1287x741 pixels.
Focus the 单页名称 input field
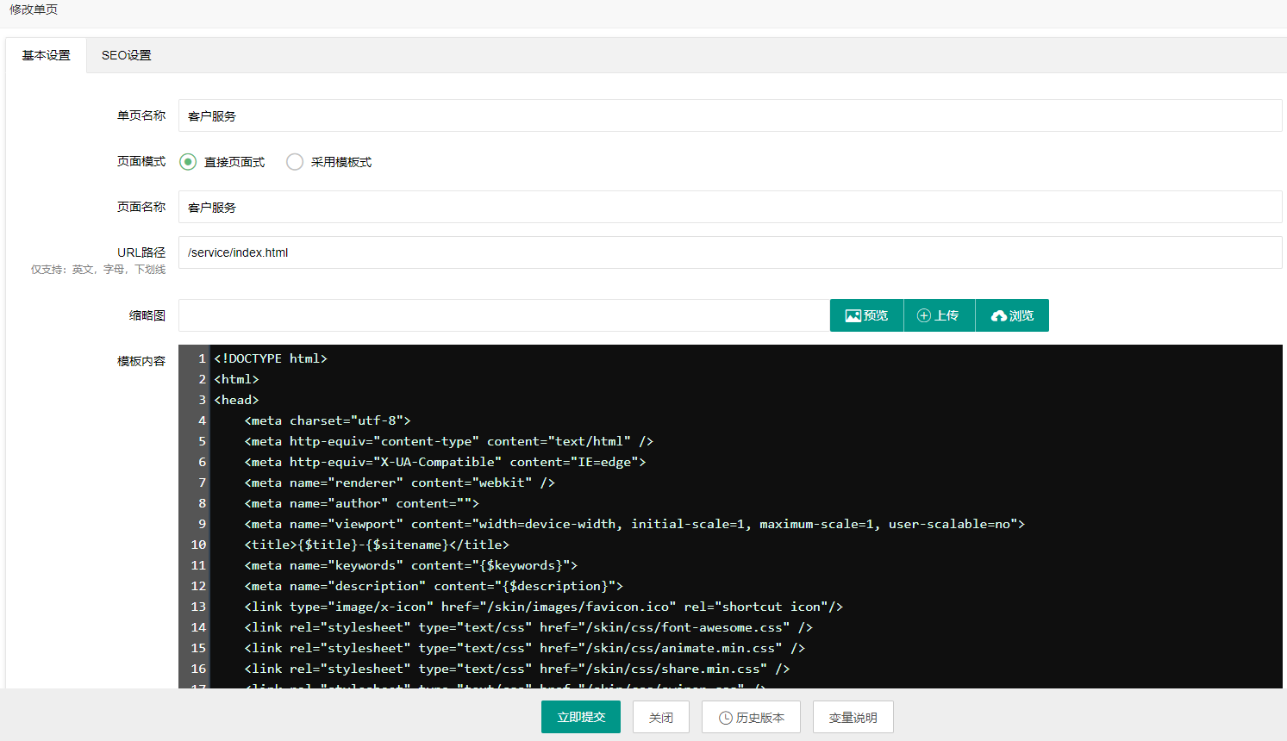(730, 115)
